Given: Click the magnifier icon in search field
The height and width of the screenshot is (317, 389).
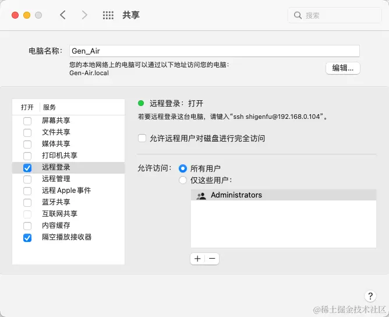Looking at the screenshot, I should pos(298,15).
